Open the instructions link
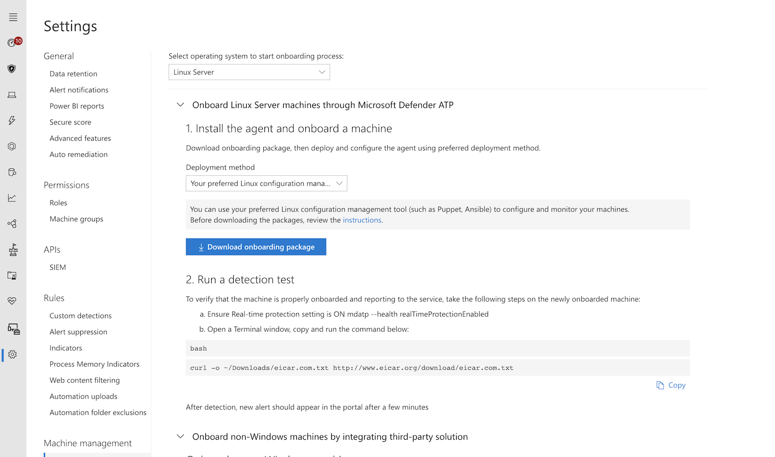This screenshot has width=775, height=457. pyautogui.click(x=362, y=220)
